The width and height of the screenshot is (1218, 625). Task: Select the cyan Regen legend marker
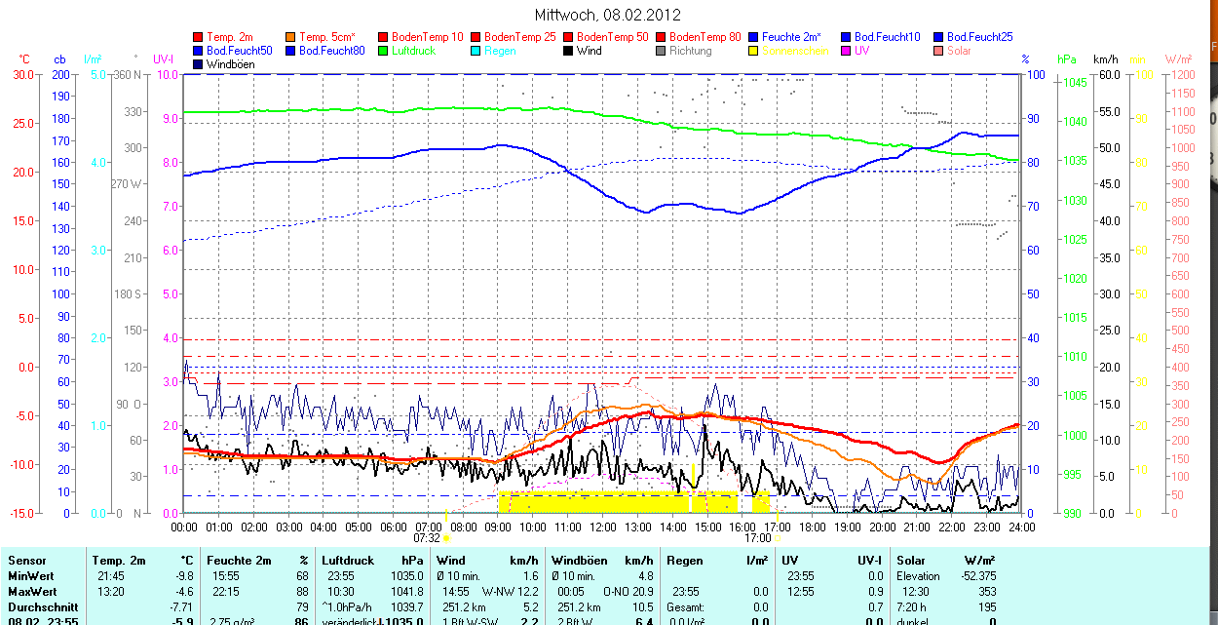[x=476, y=51]
